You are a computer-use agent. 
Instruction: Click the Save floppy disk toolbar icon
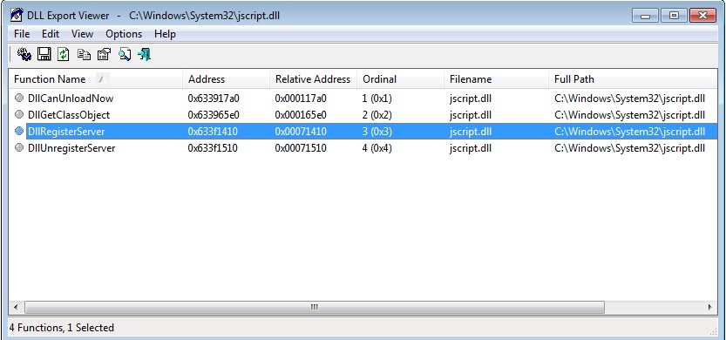click(44, 54)
